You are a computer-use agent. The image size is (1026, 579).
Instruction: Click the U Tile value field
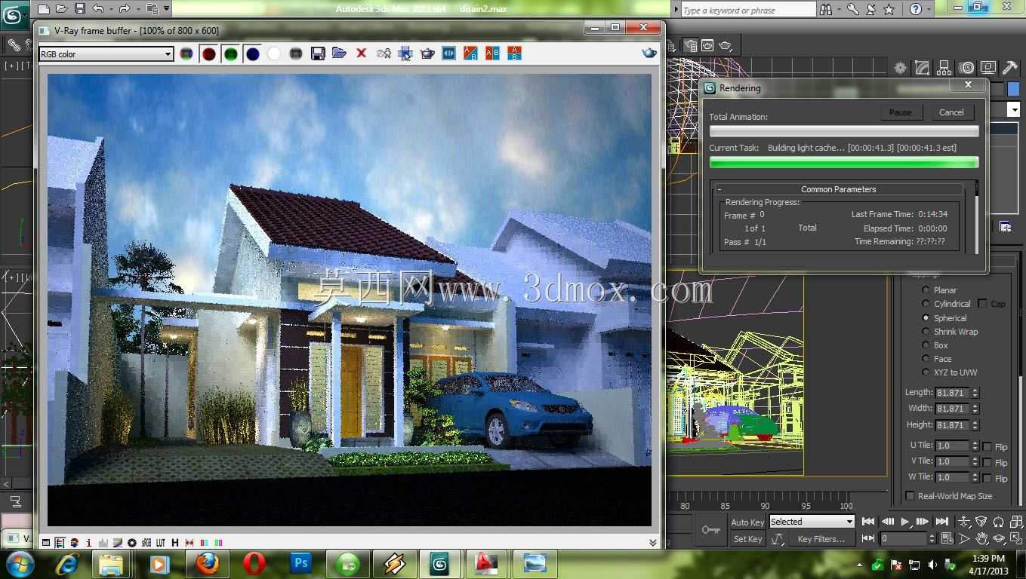click(952, 446)
